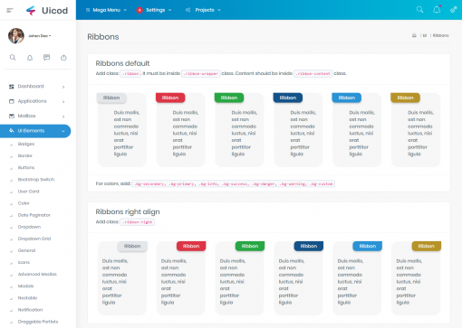Open search from the top header bar
Image resolution: width=462 pixels, height=328 pixels.
click(419, 10)
